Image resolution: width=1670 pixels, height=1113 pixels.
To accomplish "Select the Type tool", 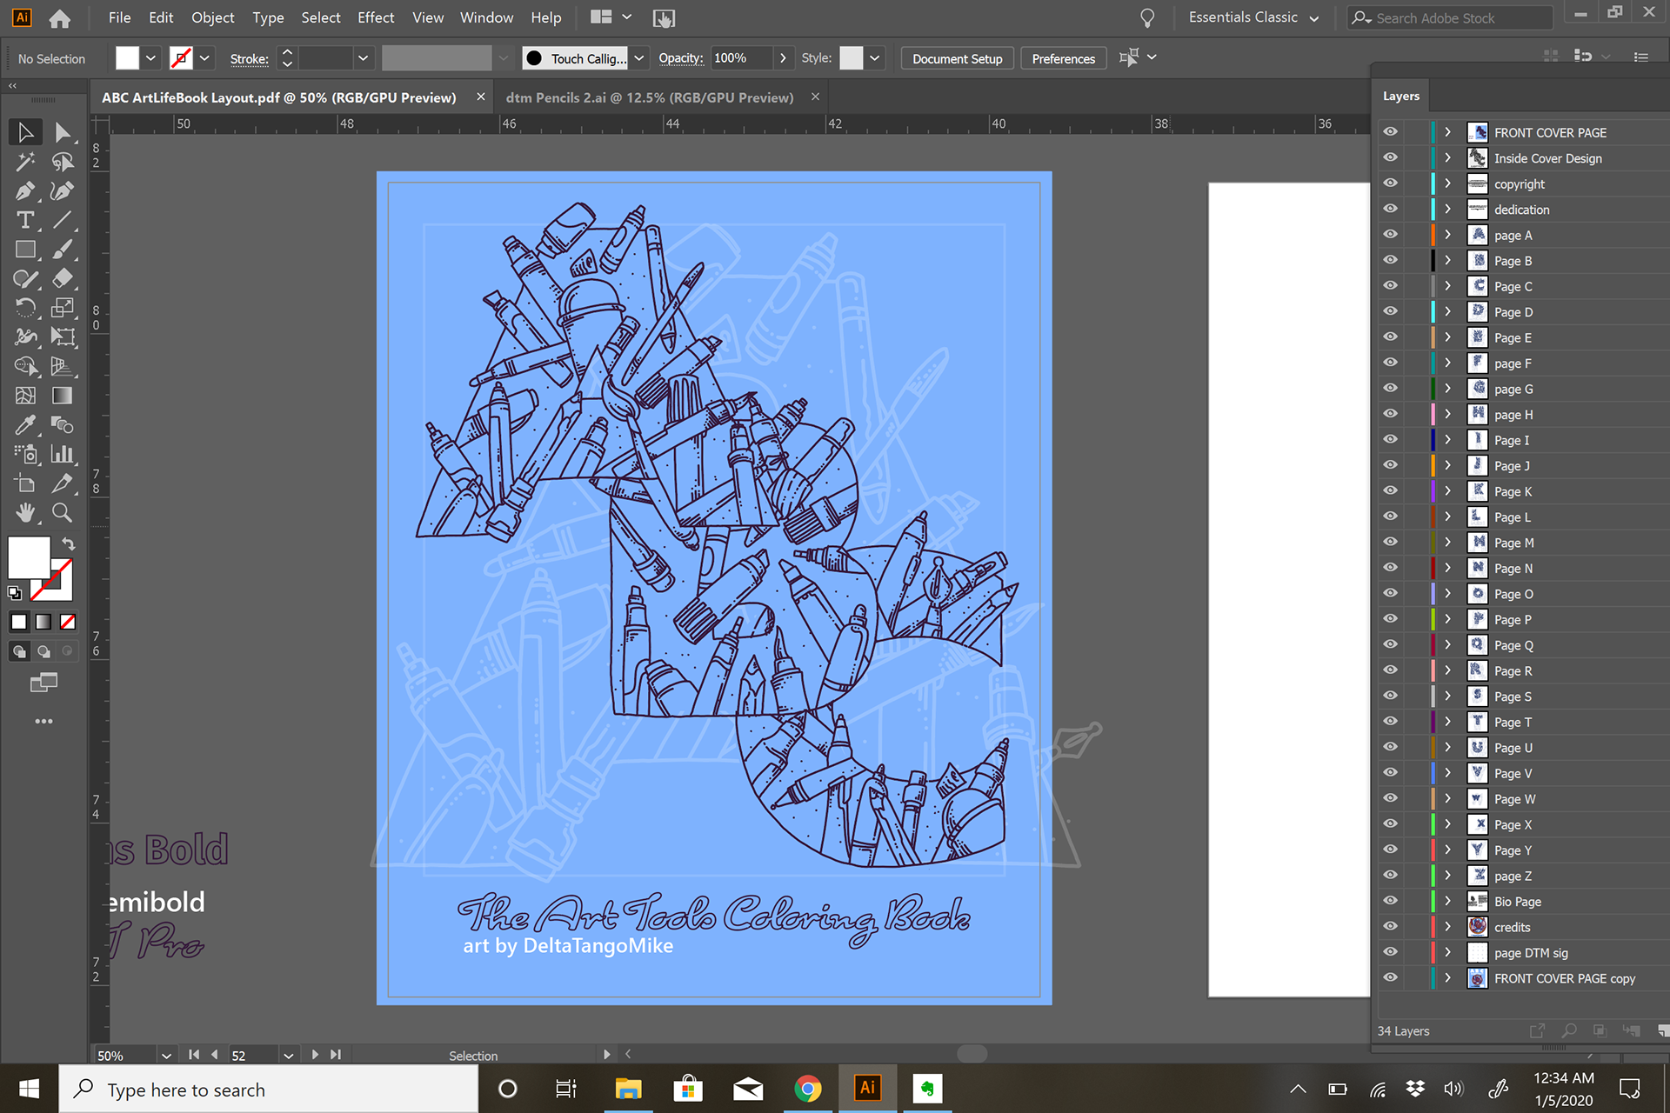I will tap(25, 221).
